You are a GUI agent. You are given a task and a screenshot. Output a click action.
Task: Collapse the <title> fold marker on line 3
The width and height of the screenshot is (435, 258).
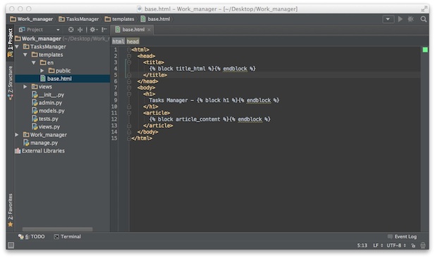pyautogui.click(x=129, y=63)
